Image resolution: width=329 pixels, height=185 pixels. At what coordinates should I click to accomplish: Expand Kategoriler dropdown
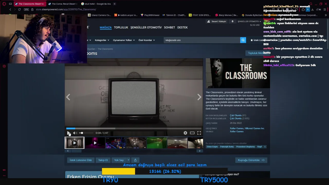tap(102, 40)
